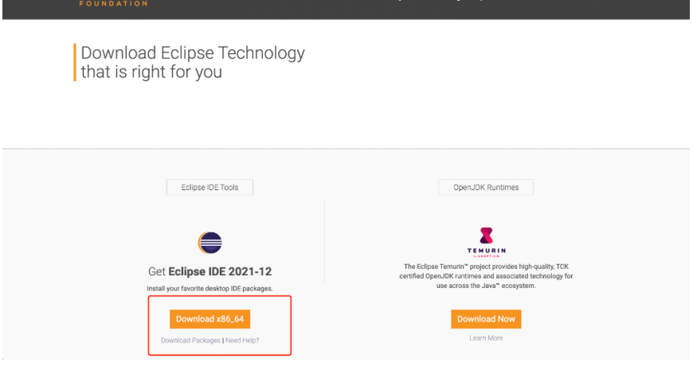This screenshot has height=366, width=693.
Task: Click the orange accent bar beside the heading
Action: tap(74, 62)
